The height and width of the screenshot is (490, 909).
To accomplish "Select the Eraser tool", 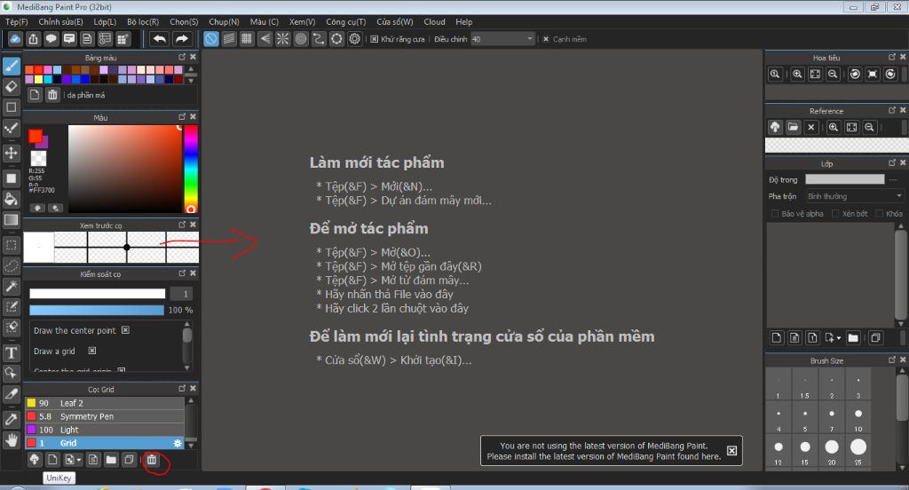I will coord(11,87).
